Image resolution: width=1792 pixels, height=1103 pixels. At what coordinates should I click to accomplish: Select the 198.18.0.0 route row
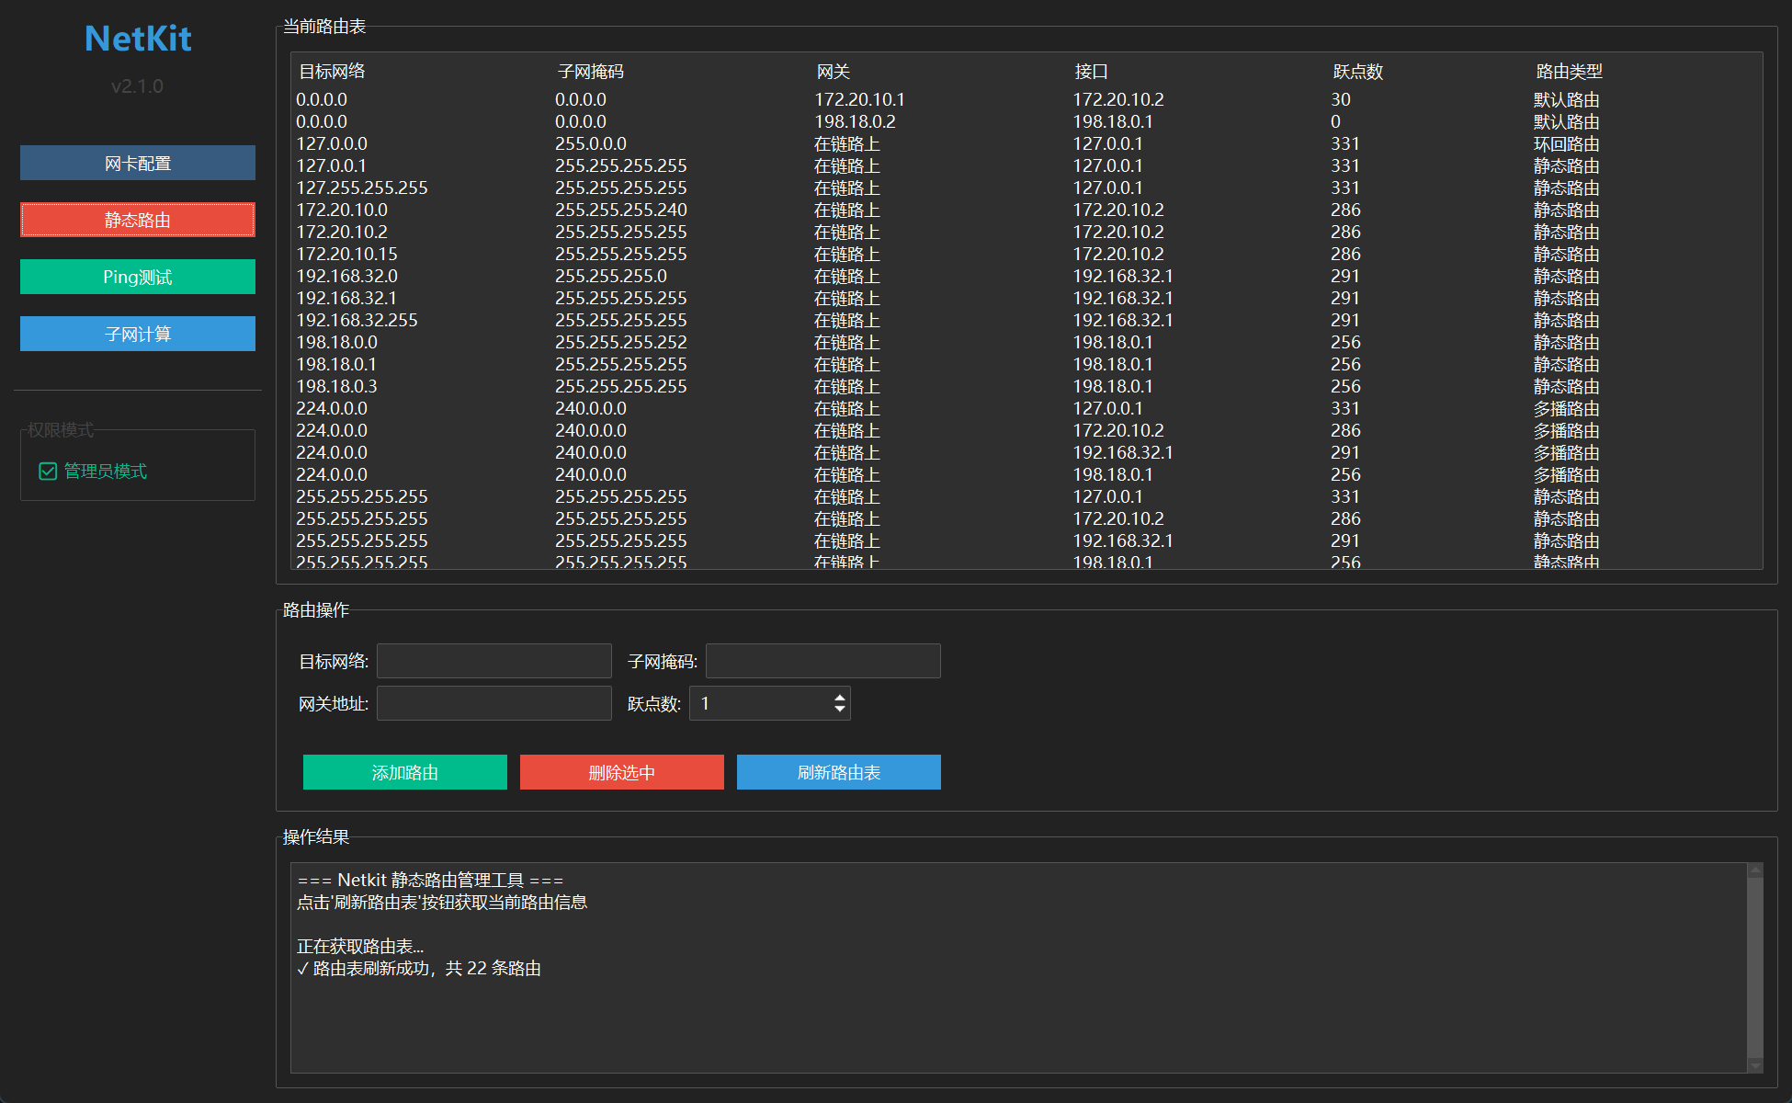coord(1026,342)
